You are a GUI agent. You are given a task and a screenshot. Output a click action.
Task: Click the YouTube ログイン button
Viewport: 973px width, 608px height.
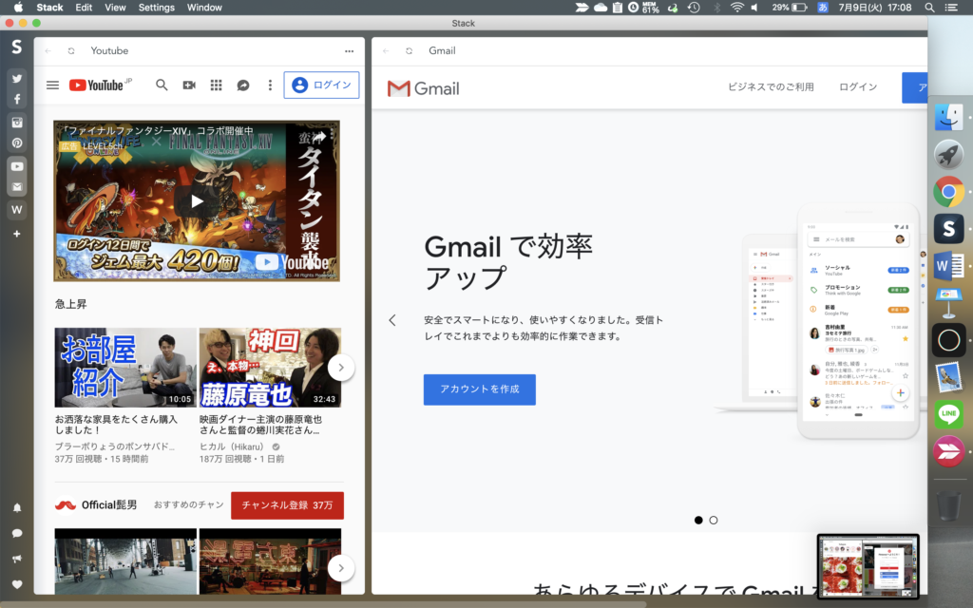tap(321, 85)
